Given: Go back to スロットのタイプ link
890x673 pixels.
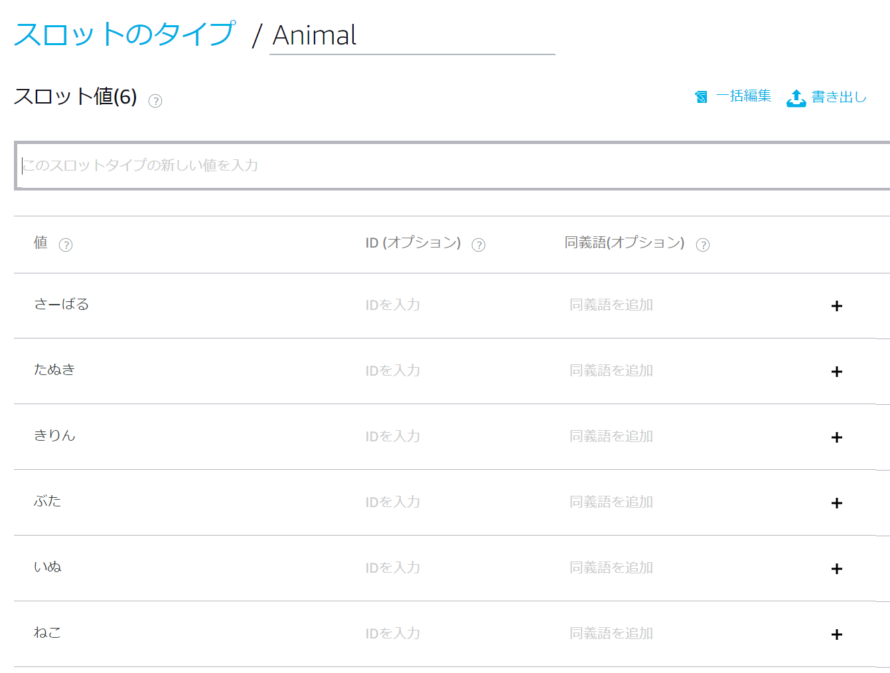Looking at the screenshot, I should [125, 35].
